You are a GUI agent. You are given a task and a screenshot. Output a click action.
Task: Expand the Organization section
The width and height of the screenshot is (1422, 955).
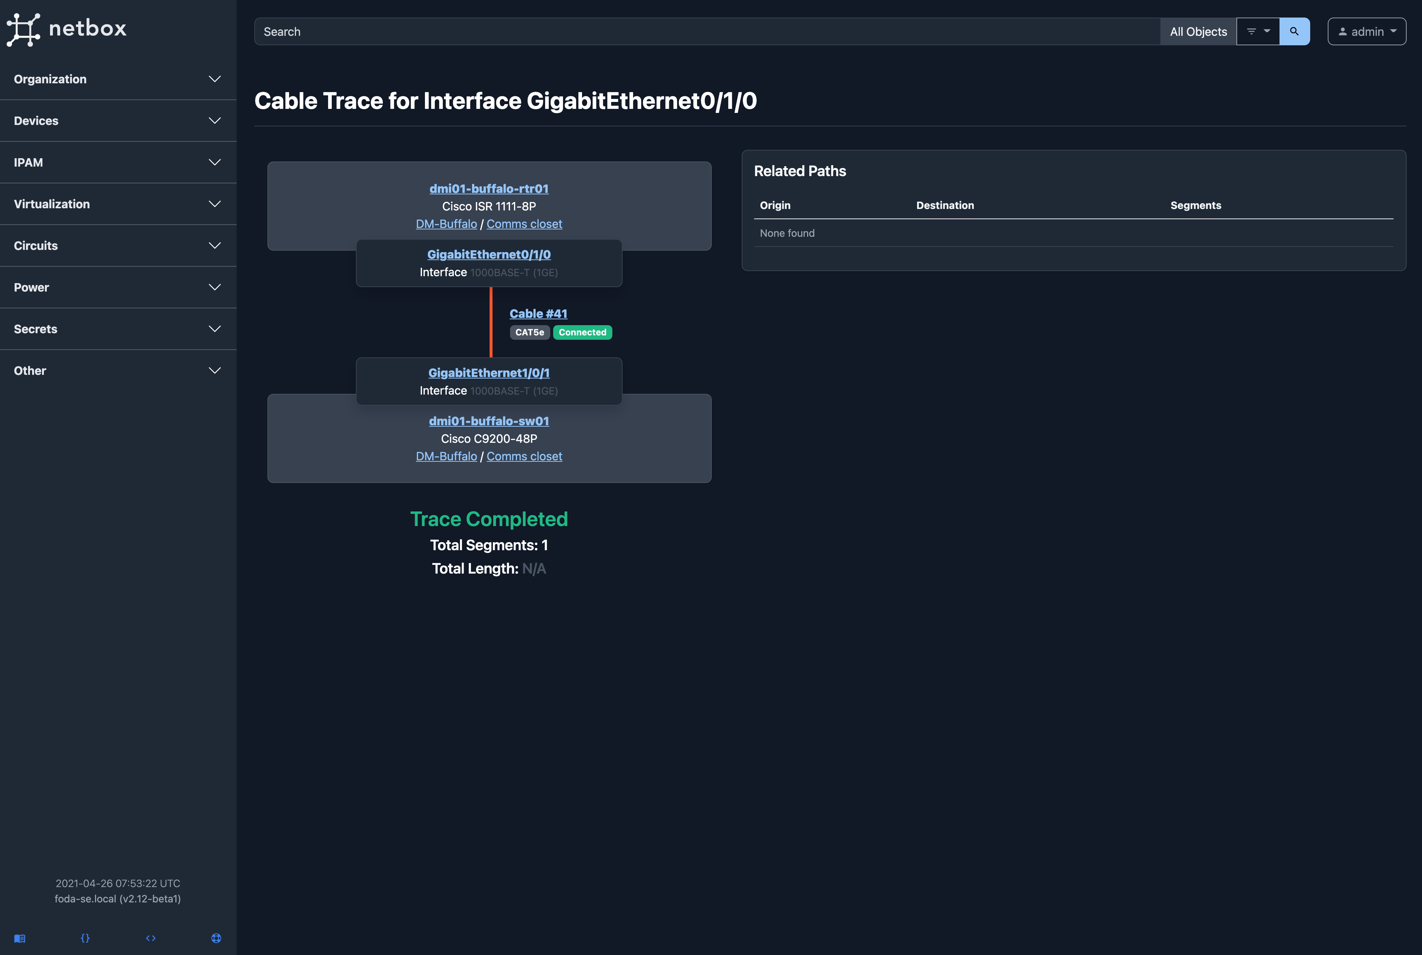(x=118, y=79)
